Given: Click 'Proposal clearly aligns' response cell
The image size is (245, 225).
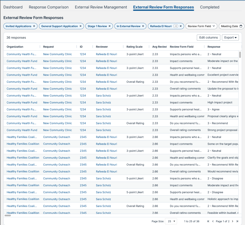Looking at the screenshot, I should tap(223, 116).
